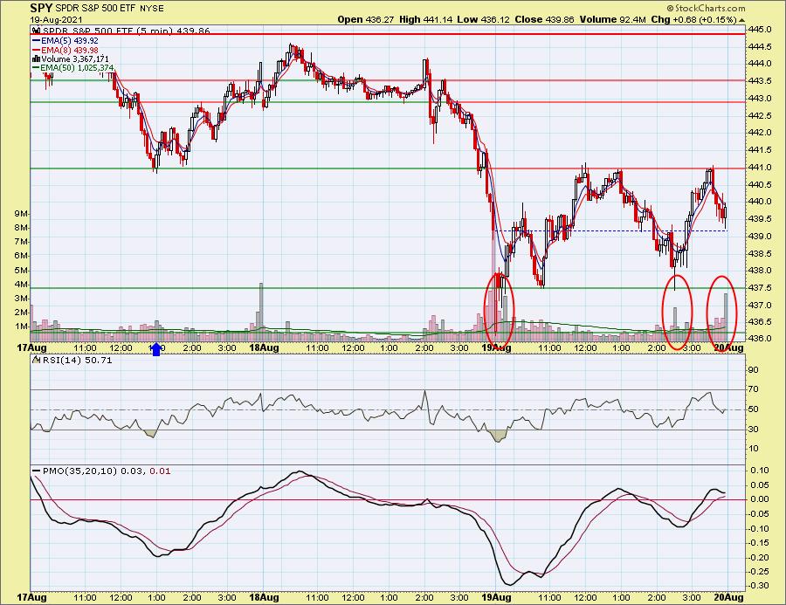Image resolution: width=786 pixels, height=605 pixels.
Task: Click the 440.0 price axis label
Action: (x=760, y=202)
